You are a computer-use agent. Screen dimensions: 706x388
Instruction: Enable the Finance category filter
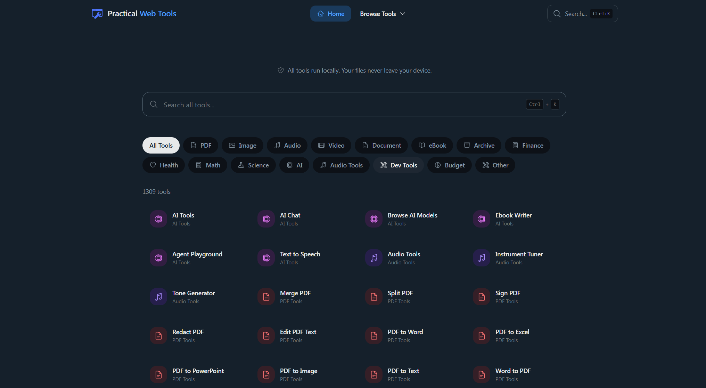pos(527,145)
